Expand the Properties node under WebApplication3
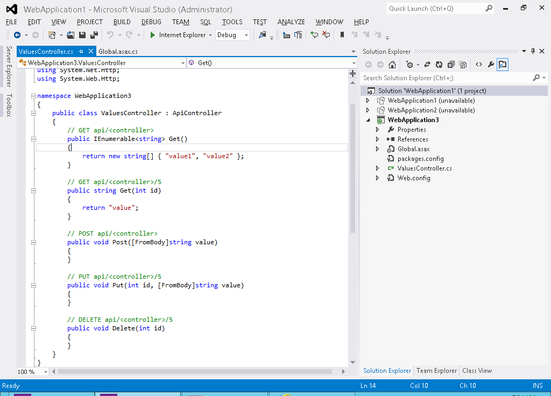 [377, 129]
